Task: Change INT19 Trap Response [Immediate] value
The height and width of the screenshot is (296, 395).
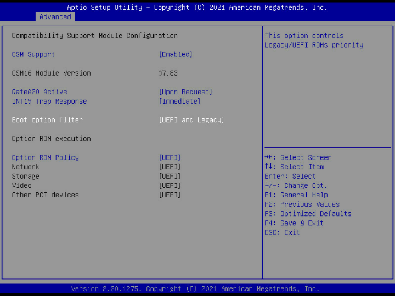Action: [x=179, y=101]
